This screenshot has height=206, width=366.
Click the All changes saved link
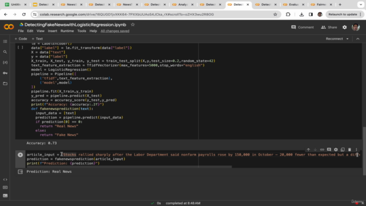(x=115, y=31)
